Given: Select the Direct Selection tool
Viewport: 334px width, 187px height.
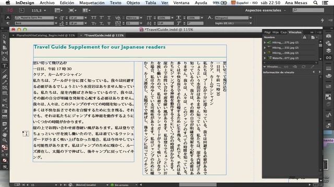Looking at the screenshot, I should point(5,42).
